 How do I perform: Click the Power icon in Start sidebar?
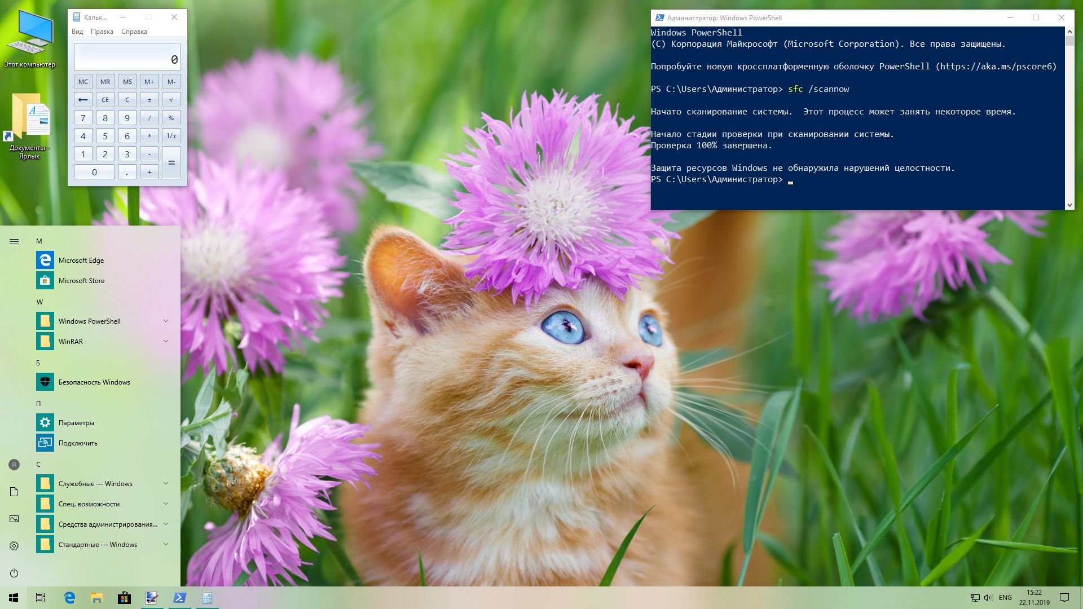(x=14, y=573)
